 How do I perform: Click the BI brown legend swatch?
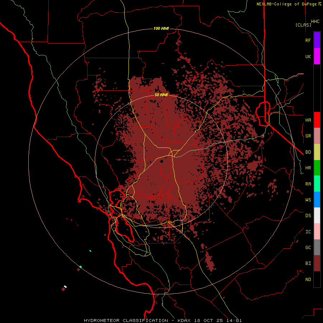pos(317,263)
